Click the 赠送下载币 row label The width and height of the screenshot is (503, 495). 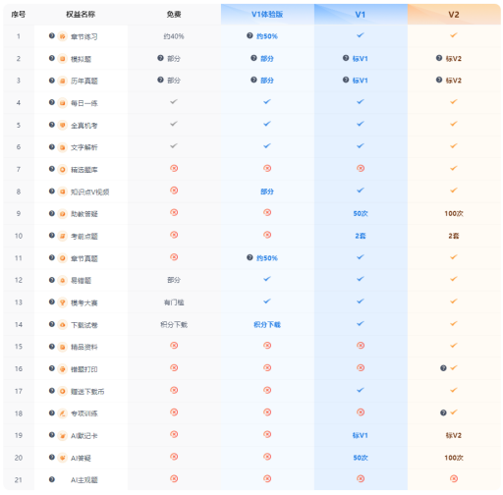click(x=87, y=392)
